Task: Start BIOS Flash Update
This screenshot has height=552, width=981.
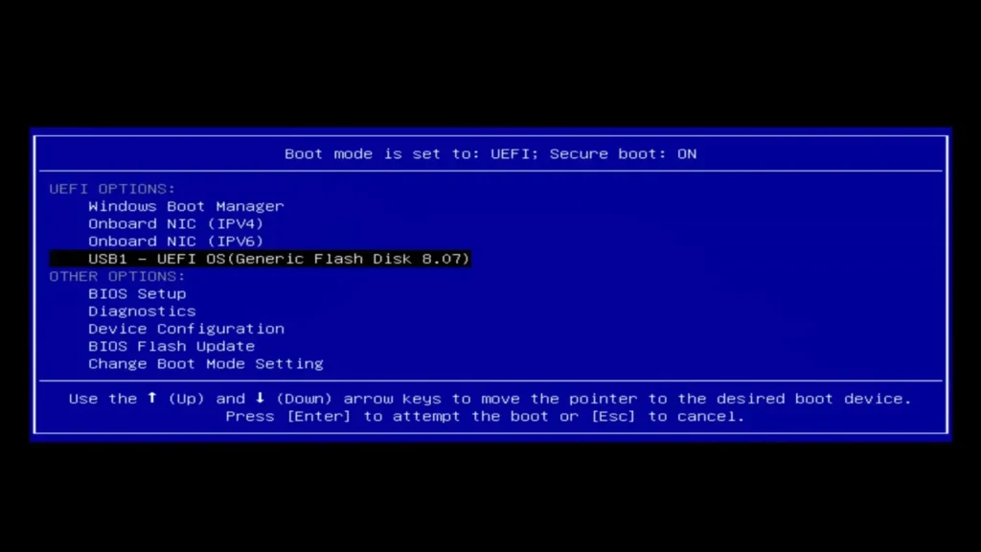Action: (x=171, y=347)
